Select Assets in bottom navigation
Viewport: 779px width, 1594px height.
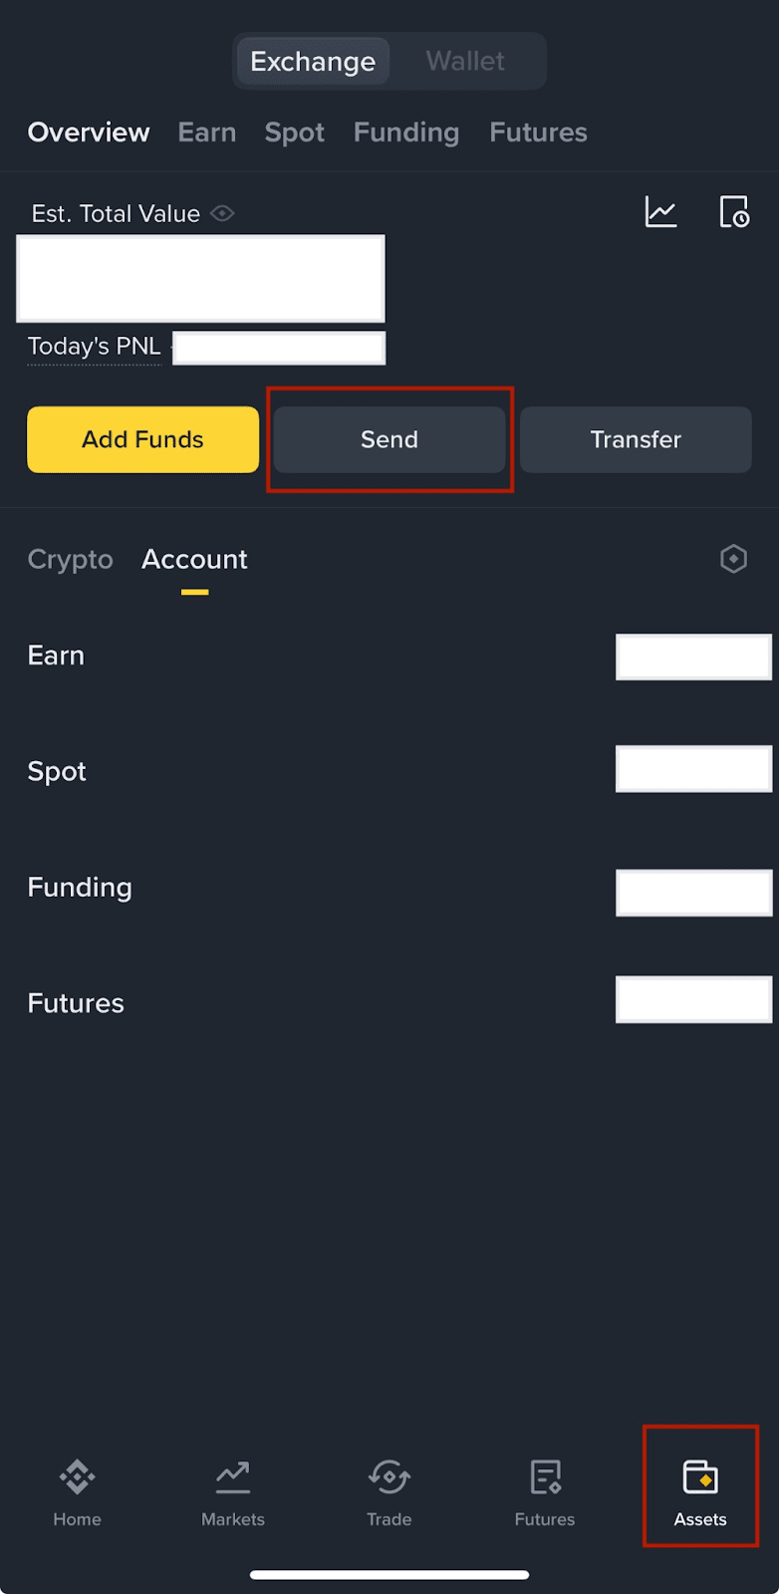click(x=700, y=1491)
